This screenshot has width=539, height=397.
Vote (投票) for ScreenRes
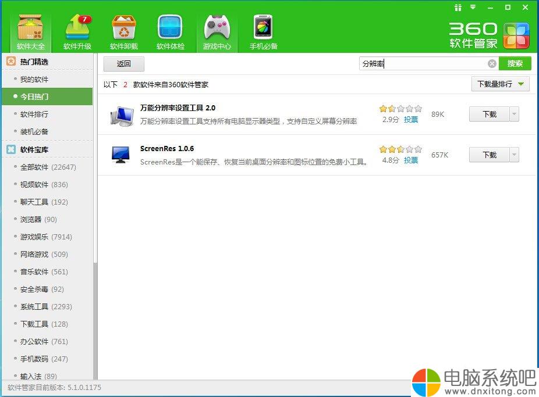(x=411, y=160)
